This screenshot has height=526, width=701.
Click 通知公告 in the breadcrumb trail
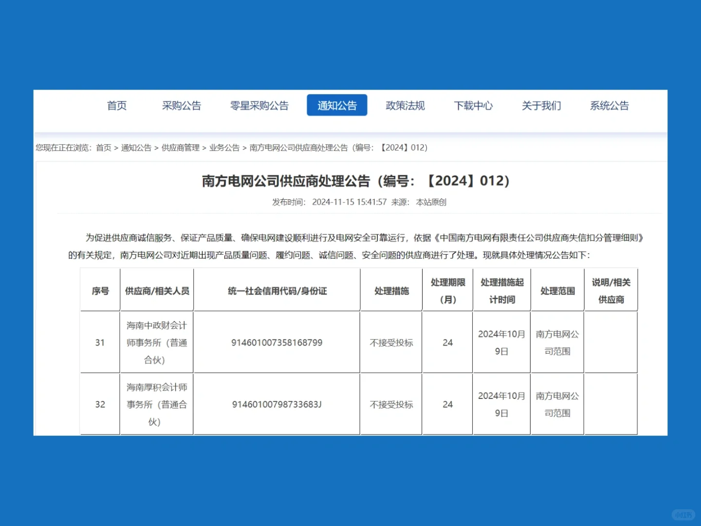coord(136,148)
